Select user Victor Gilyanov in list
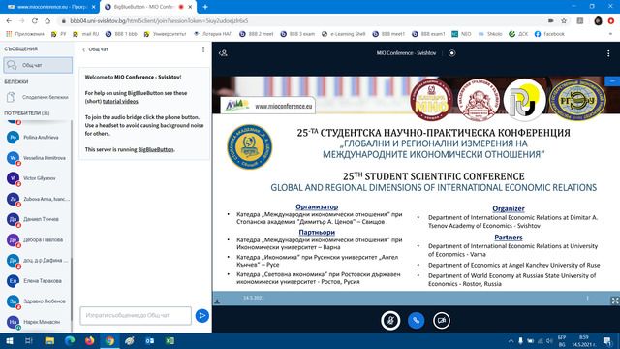The width and height of the screenshot is (620, 349). (38, 178)
